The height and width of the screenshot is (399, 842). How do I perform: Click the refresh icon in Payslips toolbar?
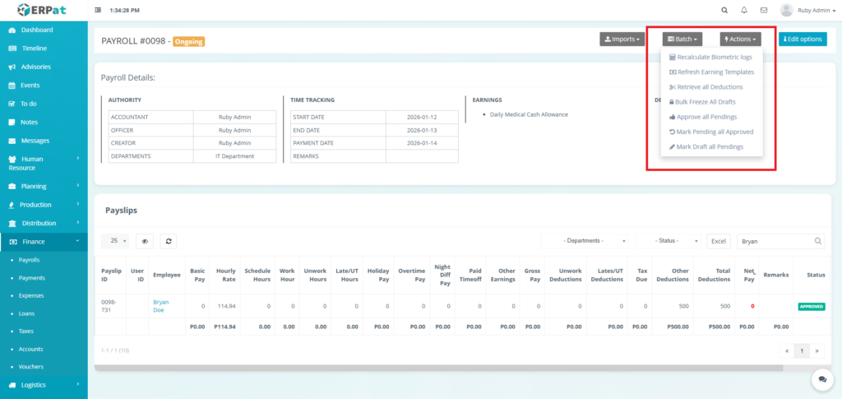pos(168,241)
